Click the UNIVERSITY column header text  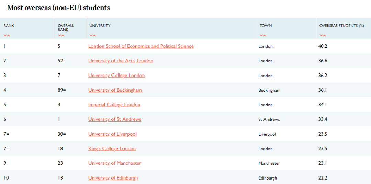pos(100,26)
